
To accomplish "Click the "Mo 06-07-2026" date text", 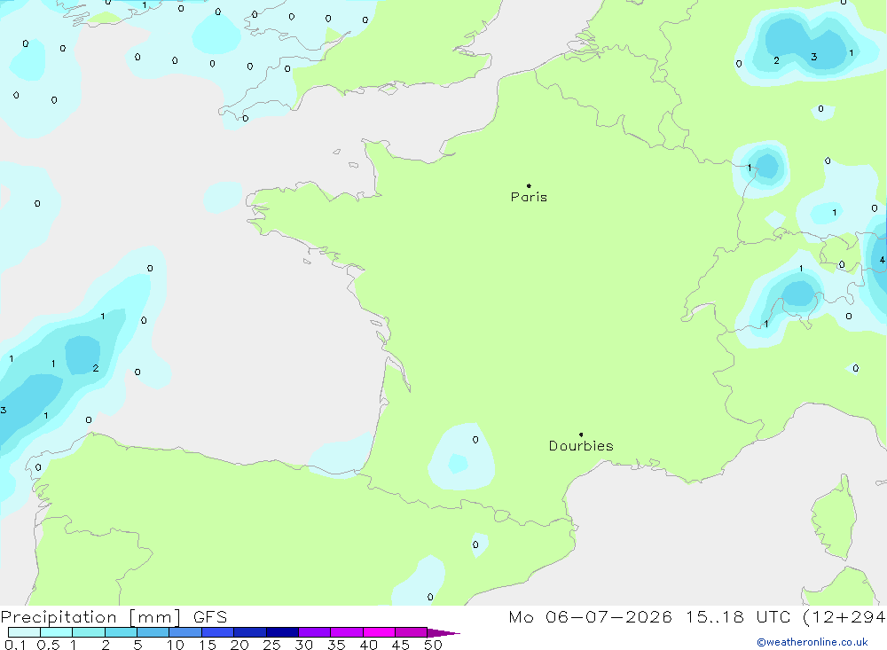I will click(590, 617).
